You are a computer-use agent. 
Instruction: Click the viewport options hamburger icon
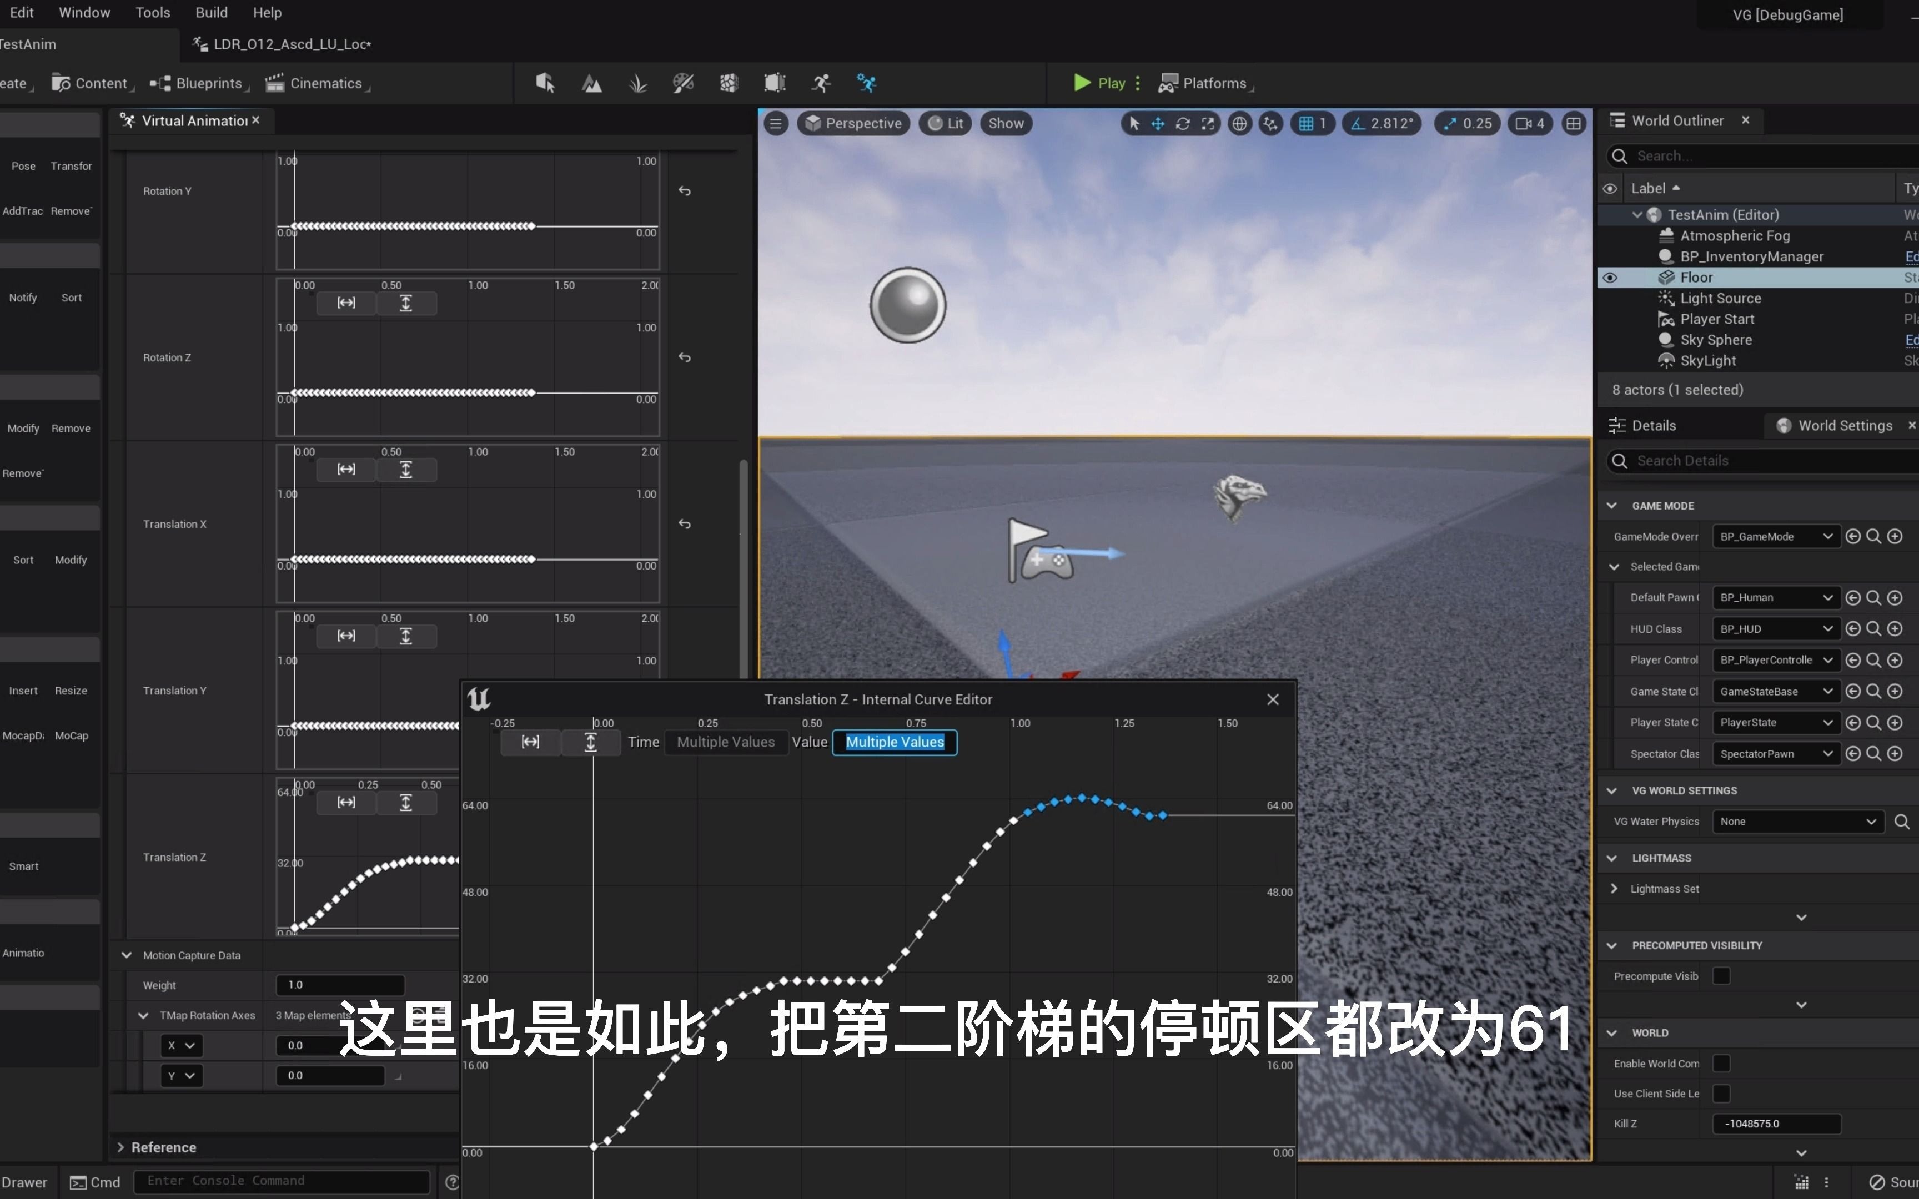click(776, 123)
